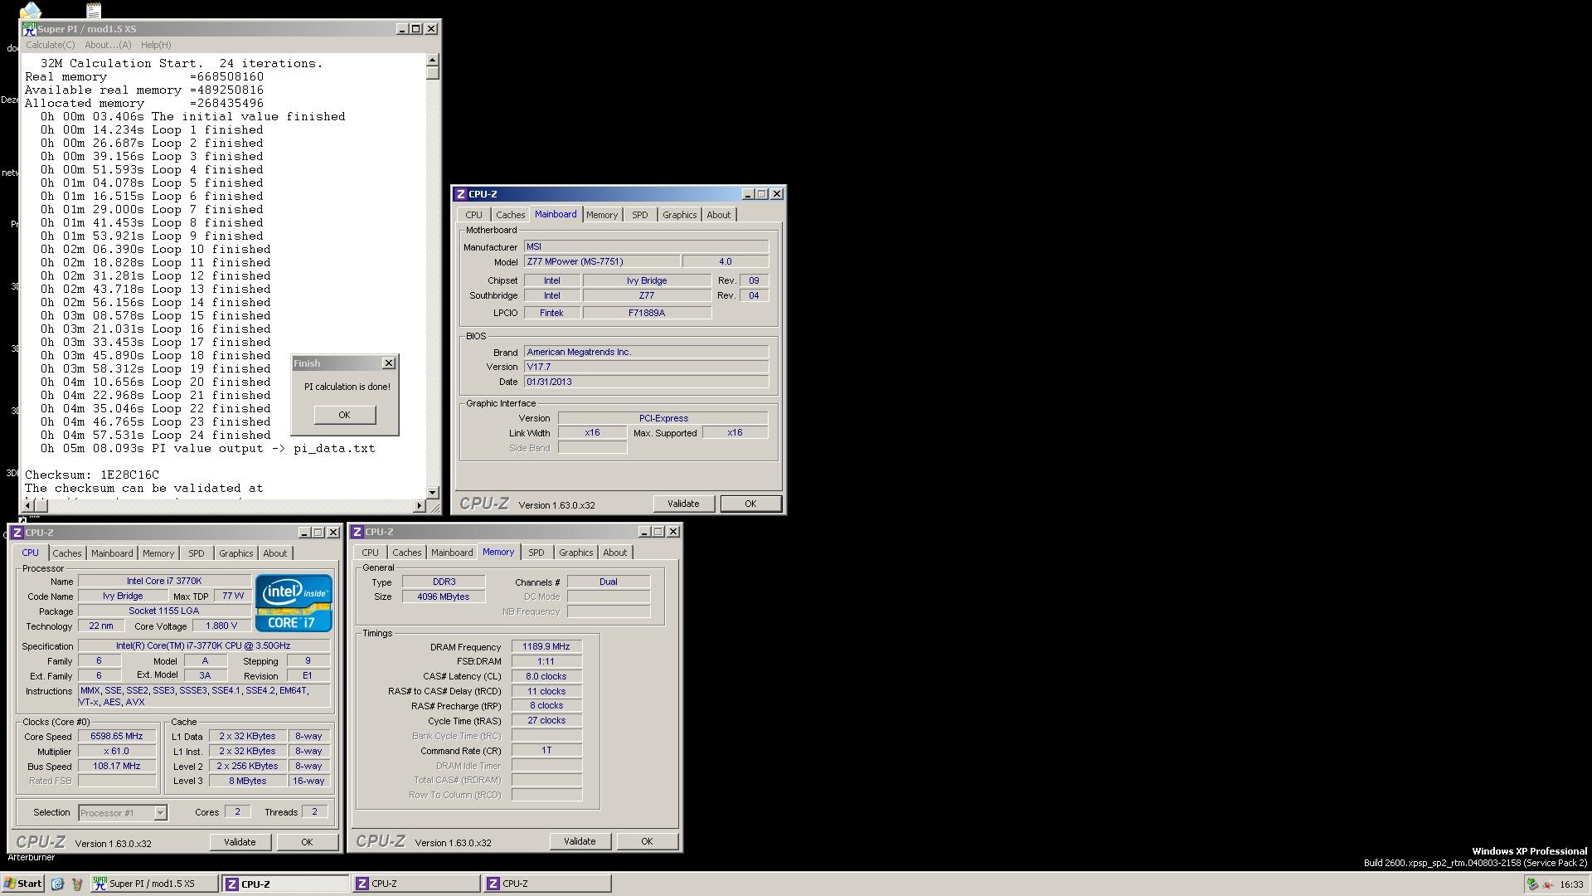The width and height of the screenshot is (1592, 896).
Task: Switch to Super PI taskbar button
Action: [x=154, y=884]
